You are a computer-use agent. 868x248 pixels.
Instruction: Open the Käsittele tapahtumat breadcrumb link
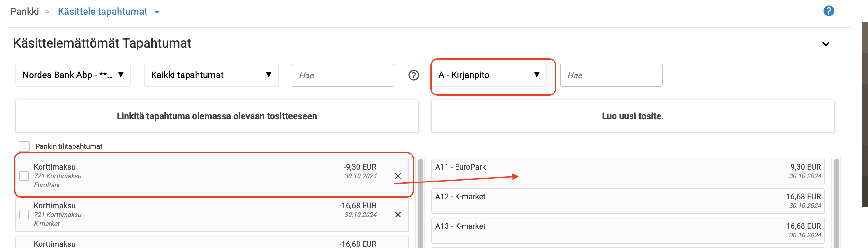[x=102, y=12]
